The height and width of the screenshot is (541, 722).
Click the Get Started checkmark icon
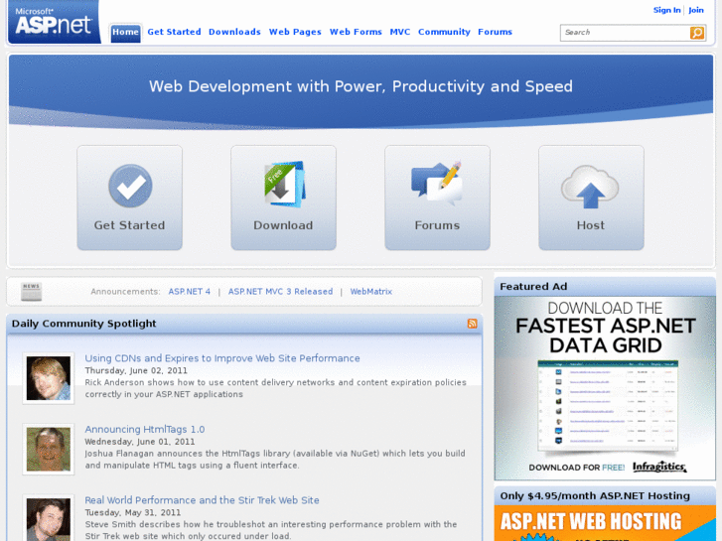pos(130,186)
